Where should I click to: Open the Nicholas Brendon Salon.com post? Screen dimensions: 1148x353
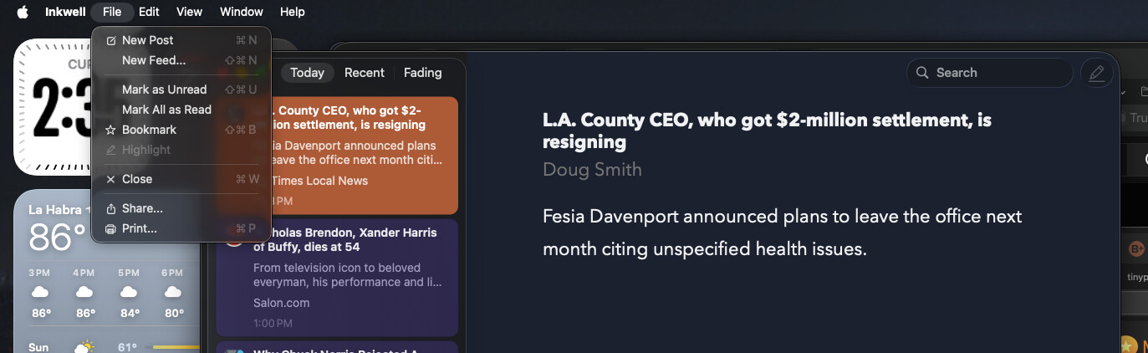point(347,276)
